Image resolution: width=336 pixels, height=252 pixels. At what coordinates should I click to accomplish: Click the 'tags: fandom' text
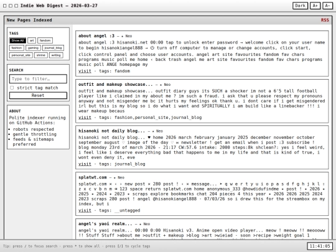click(114, 71)
